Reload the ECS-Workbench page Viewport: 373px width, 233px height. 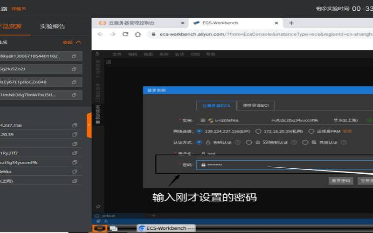pyautogui.click(x=125, y=34)
